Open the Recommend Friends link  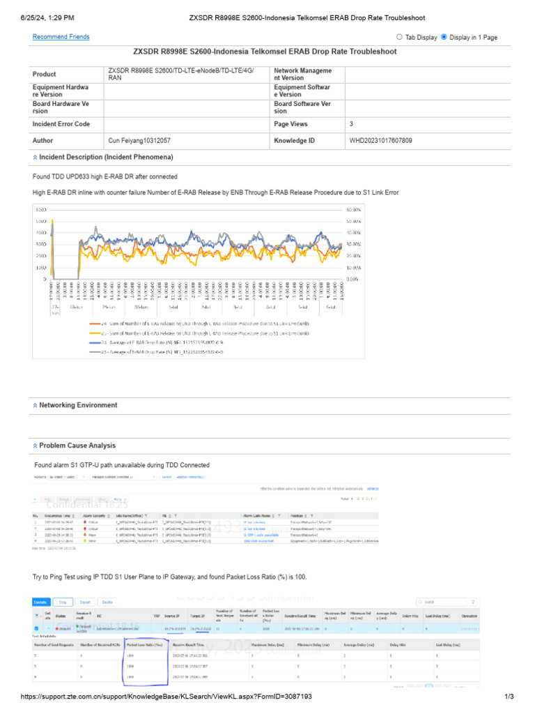[x=61, y=37]
